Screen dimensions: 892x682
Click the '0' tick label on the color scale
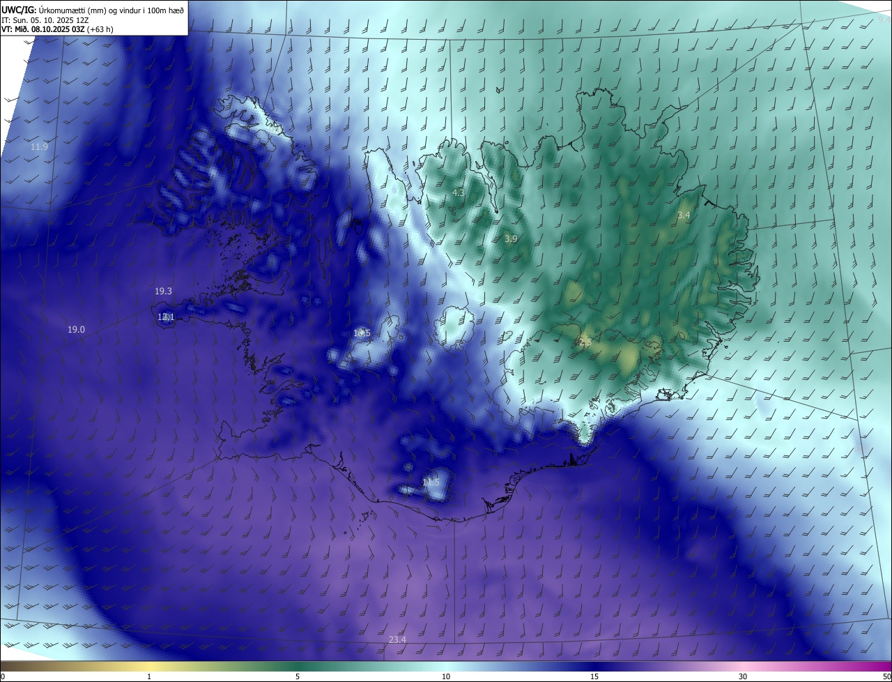[3, 676]
